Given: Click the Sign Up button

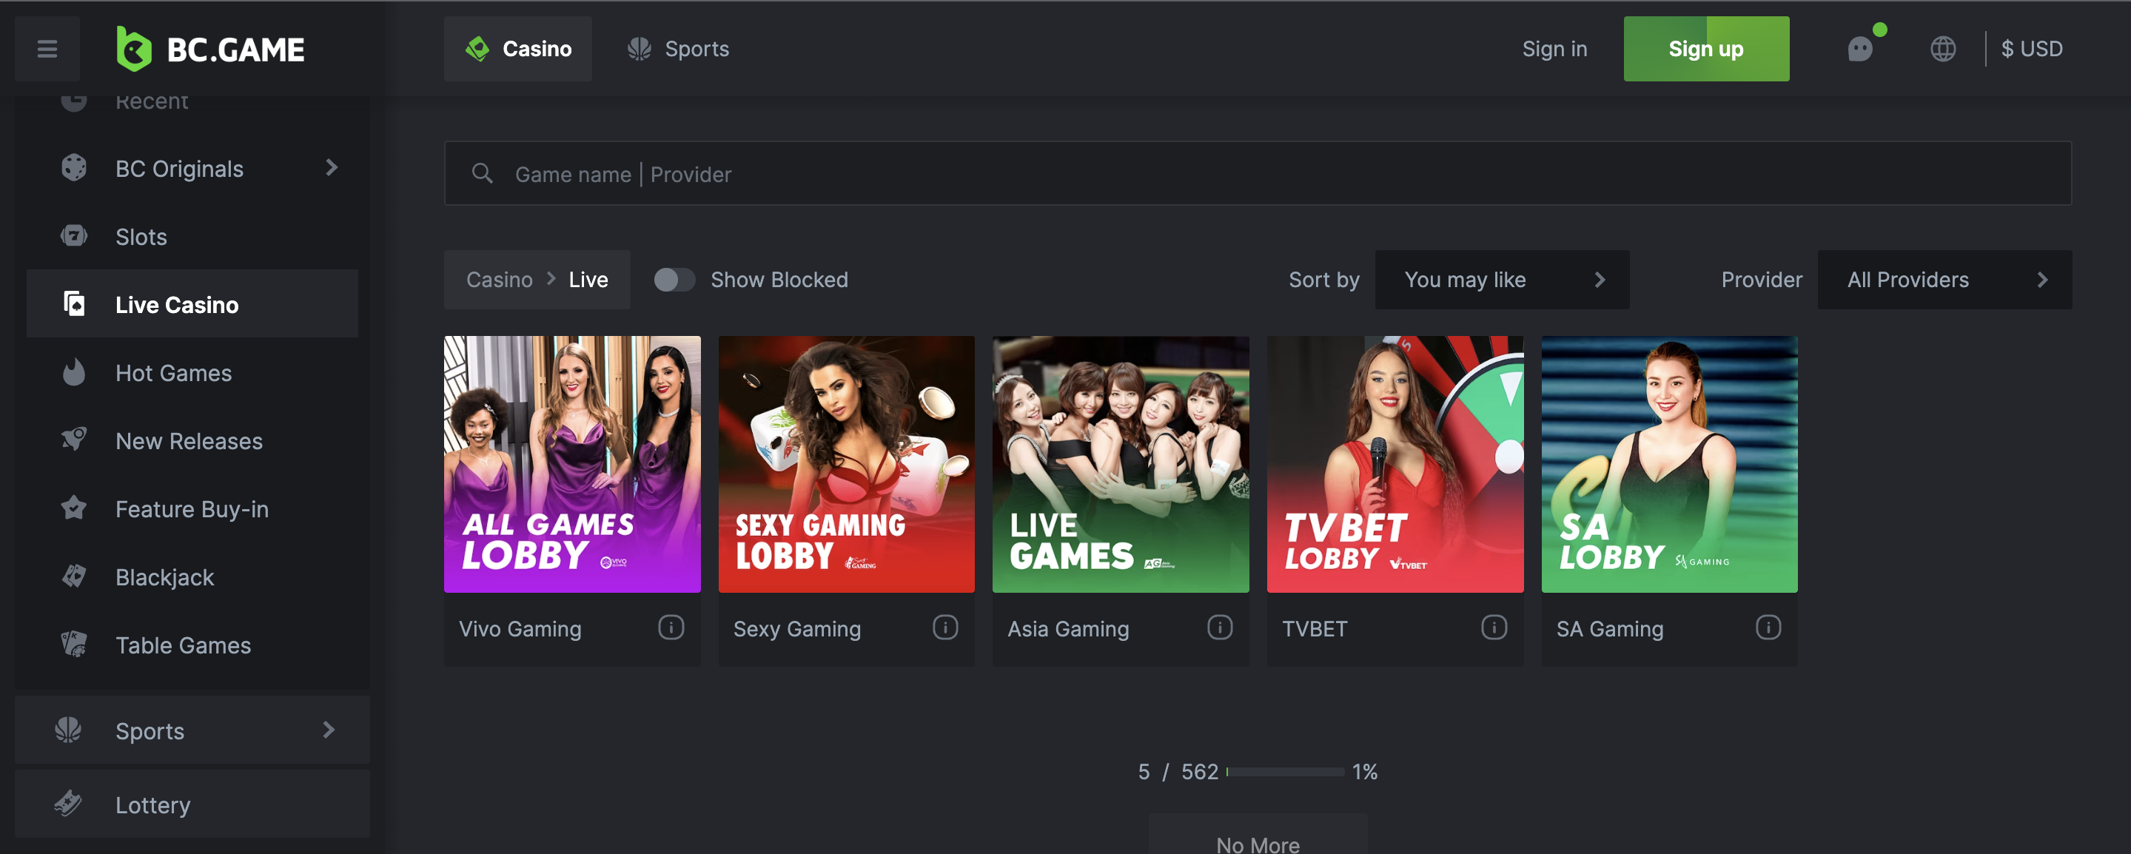Looking at the screenshot, I should pyautogui.click(x=1705, y=47).
